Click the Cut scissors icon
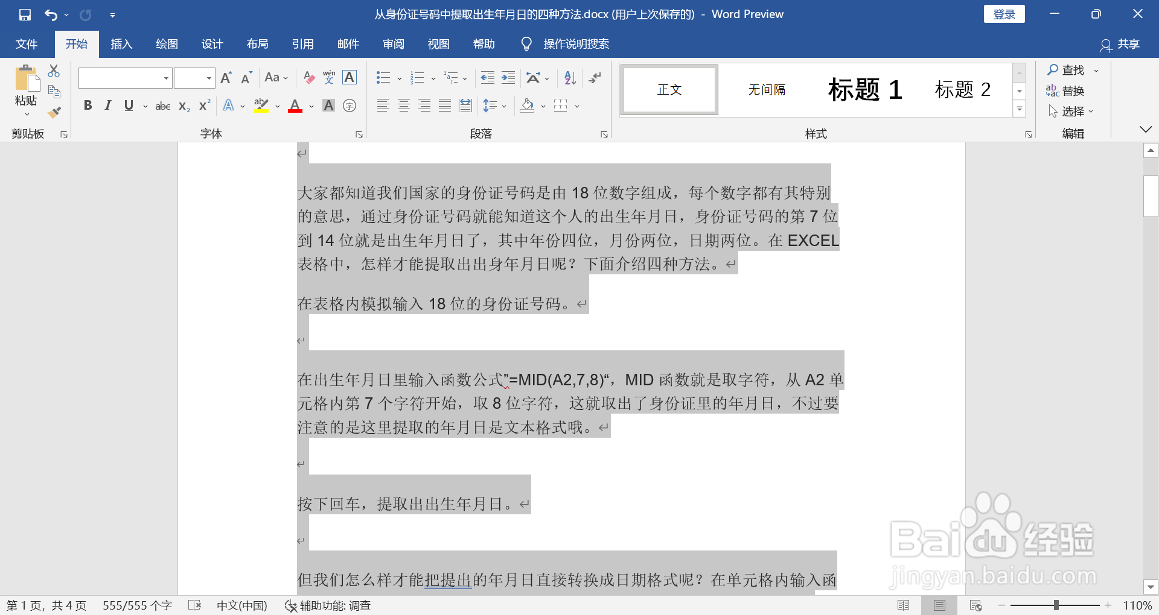1159x615 pixels. pyautogui.click(x=54, y=71)
